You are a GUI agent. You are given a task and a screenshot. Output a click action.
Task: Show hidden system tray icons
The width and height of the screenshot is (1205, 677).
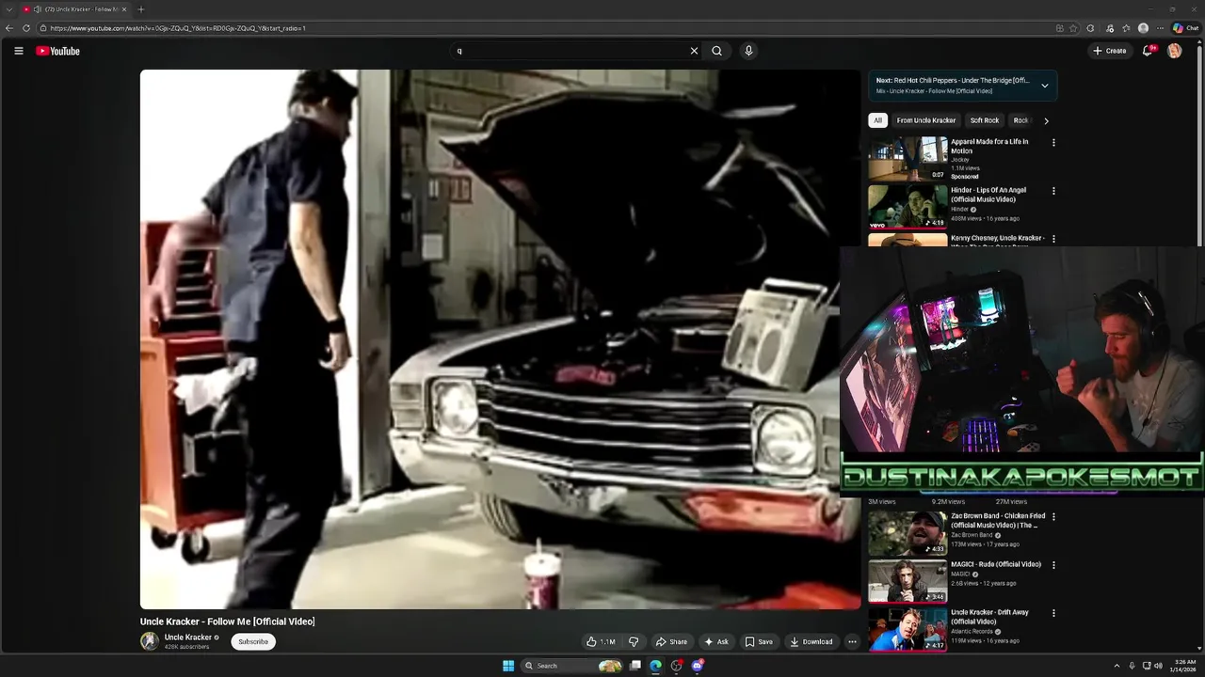[1117, 666]
